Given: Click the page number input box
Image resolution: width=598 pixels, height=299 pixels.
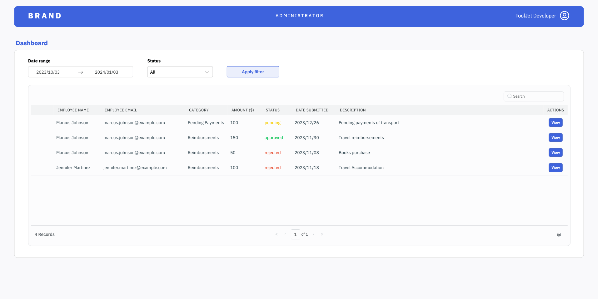Looking at the screenshot, I should pyautogui.click(x=295, y=234).
